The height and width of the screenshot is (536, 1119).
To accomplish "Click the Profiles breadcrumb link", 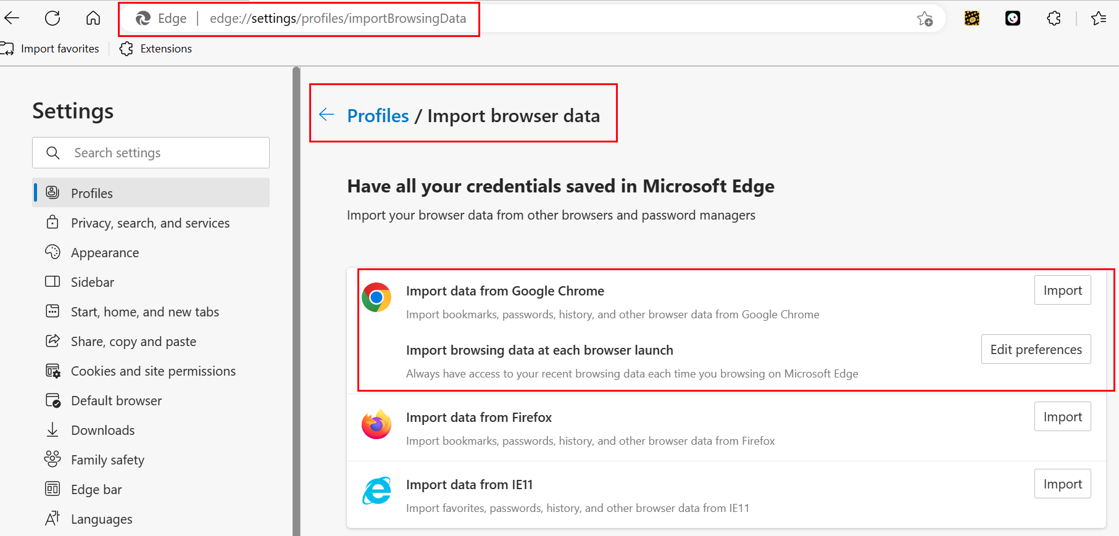I will (378, 116).
